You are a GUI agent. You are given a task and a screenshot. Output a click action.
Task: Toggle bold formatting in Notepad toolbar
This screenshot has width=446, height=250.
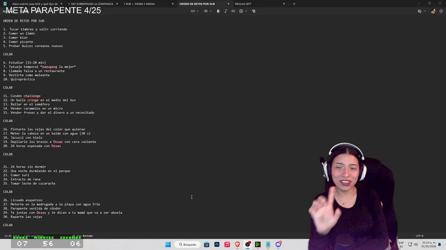[x=218, y=11]
